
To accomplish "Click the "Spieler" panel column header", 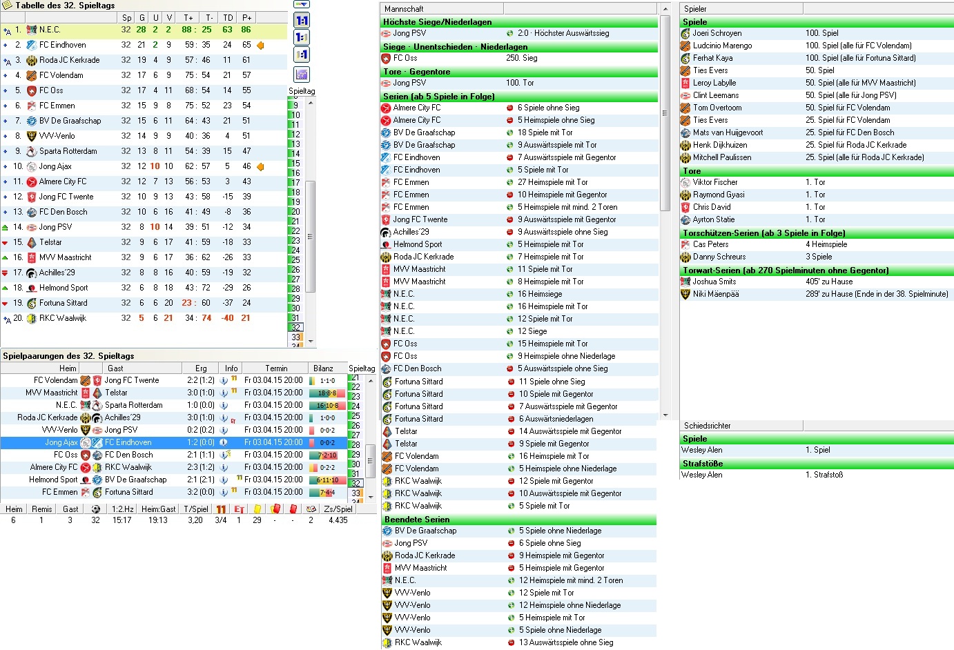I will [x=741, y=9].
